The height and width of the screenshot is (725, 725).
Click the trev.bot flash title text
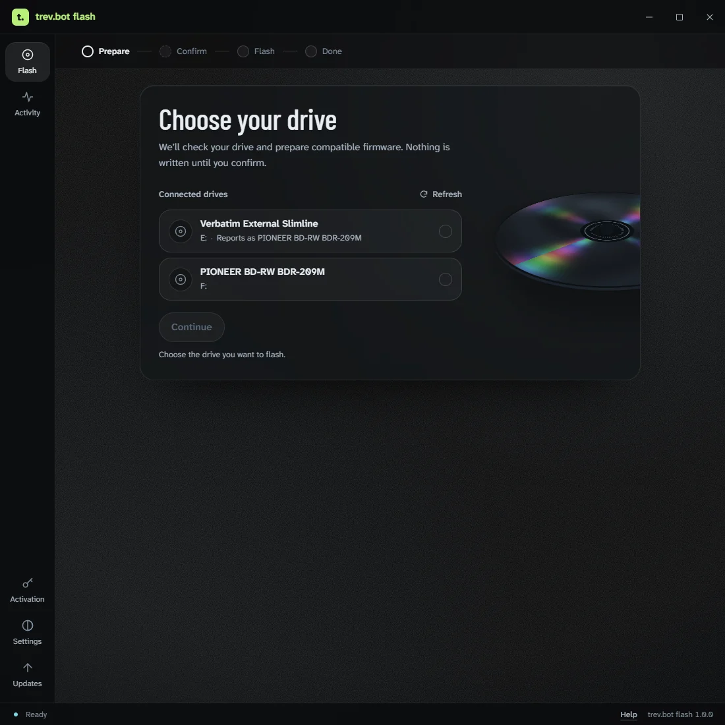(x=65, y=16)
